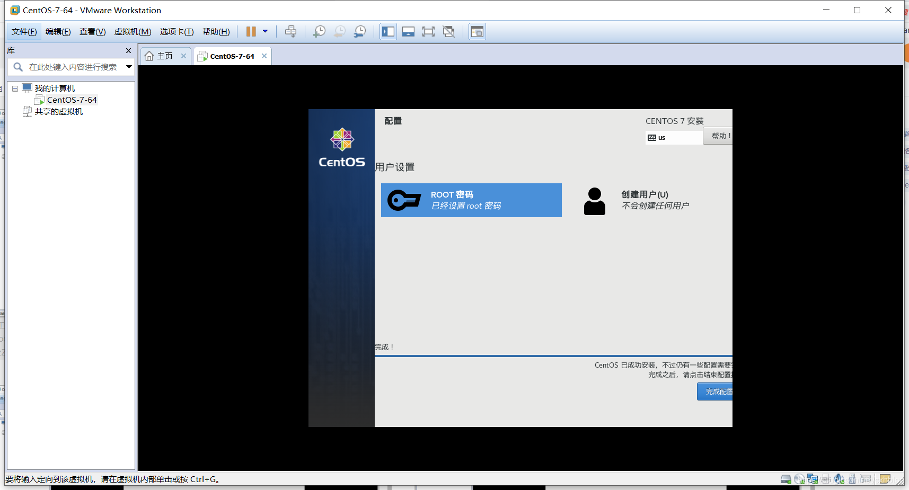Open the power options dropdown arrow

[x=265, y=31]
